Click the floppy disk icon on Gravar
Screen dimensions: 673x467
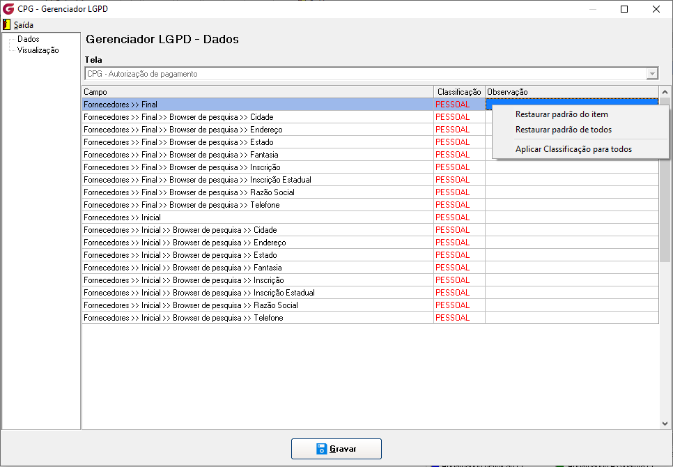(321, 449)
